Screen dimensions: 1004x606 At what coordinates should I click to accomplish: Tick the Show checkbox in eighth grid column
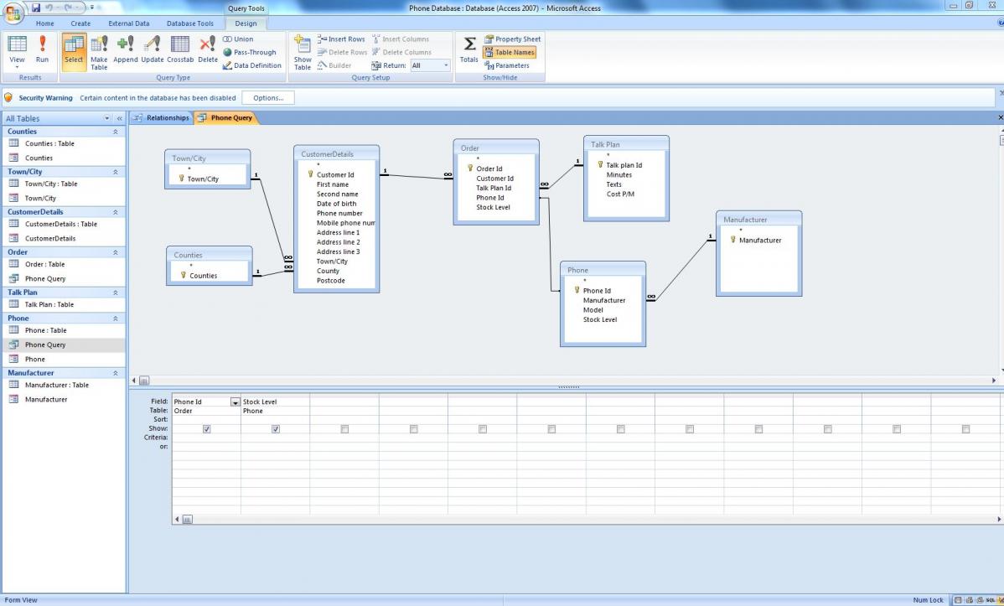(x=690, y=429)
